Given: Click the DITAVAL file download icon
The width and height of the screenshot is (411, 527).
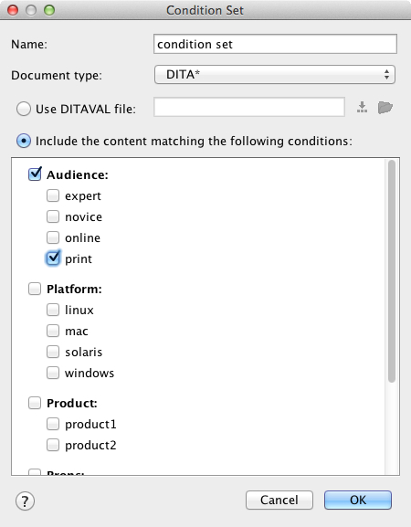Looking at the screenshot, I should click(362, 107).
